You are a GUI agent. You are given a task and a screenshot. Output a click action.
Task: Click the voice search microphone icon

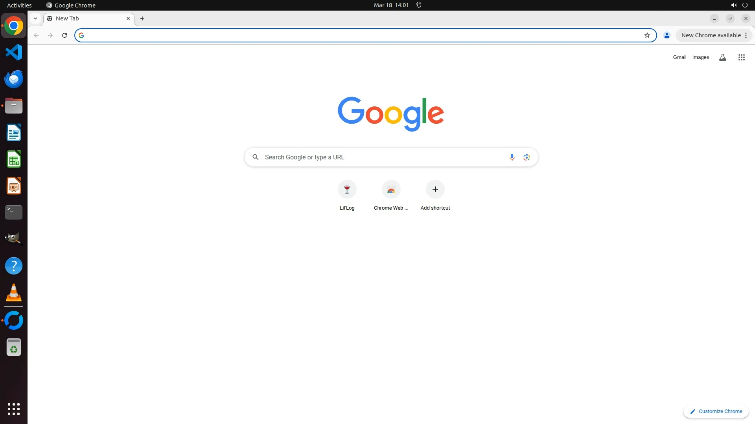click(512, 157)
